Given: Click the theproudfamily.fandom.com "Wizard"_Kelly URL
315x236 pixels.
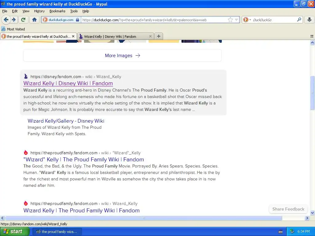Looking at the screenshot, I should click(86, 153).
